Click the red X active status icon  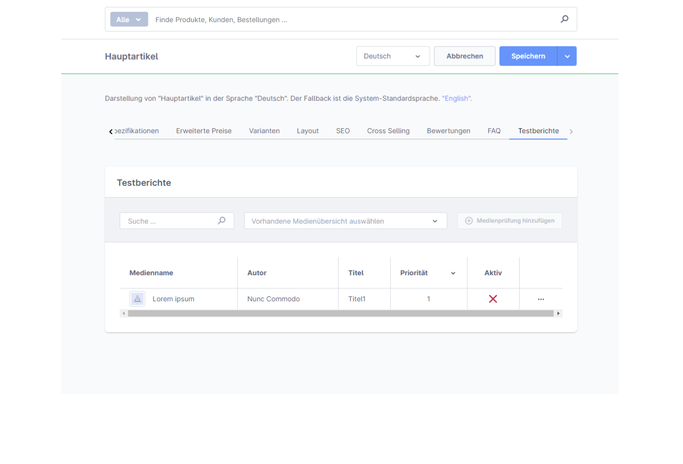tap(493, 299)
